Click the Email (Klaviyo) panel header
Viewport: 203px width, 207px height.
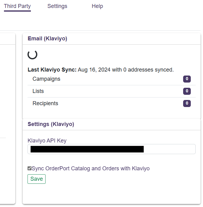(47, 39)
